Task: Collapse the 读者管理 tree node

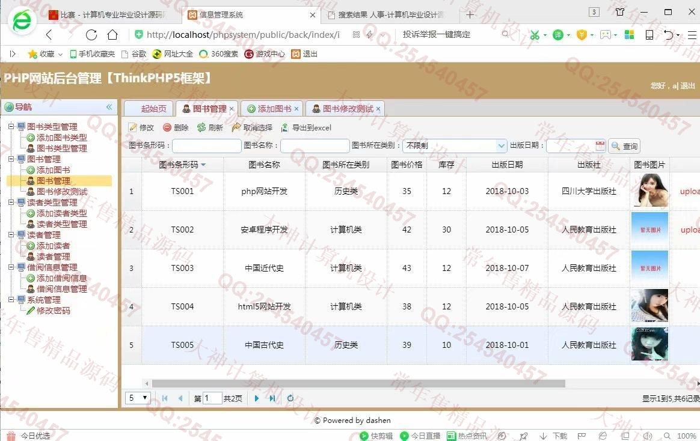Action: click(11, 235)
